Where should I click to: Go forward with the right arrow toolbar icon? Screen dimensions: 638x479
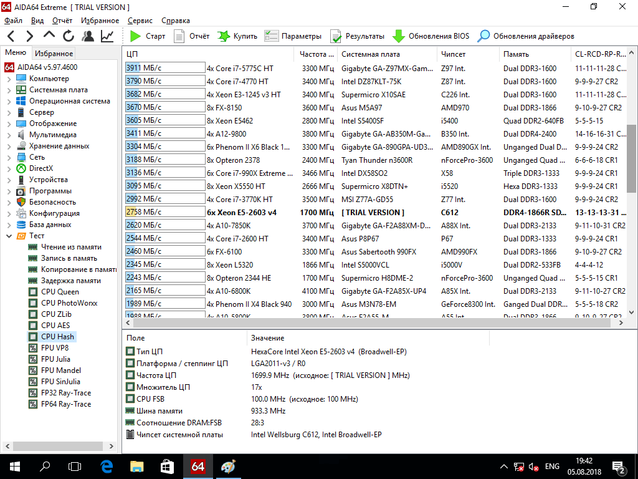[30, 36]
